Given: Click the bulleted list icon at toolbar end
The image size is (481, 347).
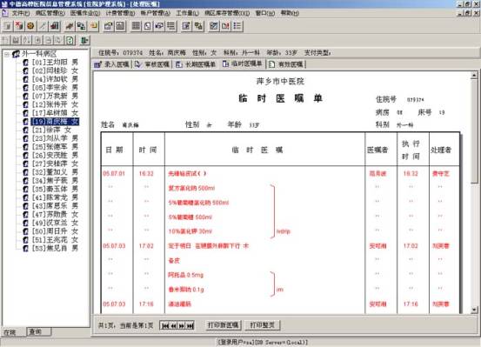Looking at the screenshot, I should (237, 26).
